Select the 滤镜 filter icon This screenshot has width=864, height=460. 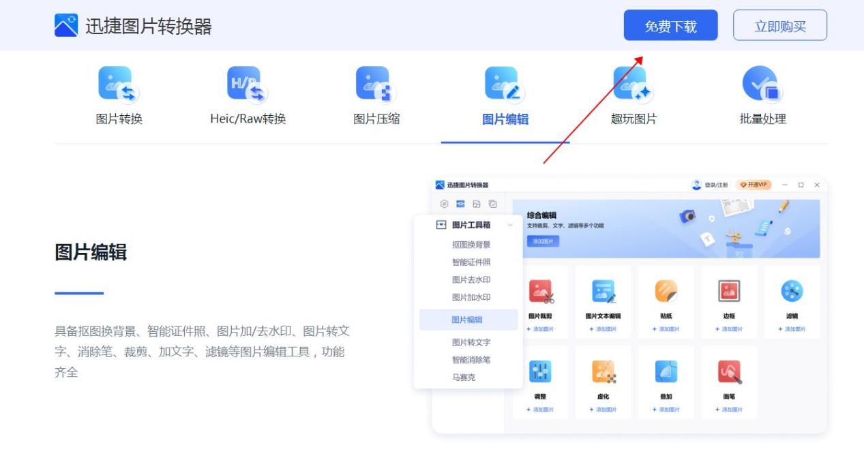(x=792, y=292)
